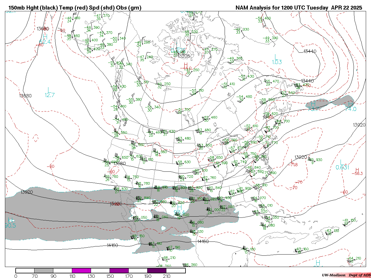Click the cyan H 52.4 wind marker
This screenshot has height=278, width=371.
pyautogui.click(x=45, y=39)
